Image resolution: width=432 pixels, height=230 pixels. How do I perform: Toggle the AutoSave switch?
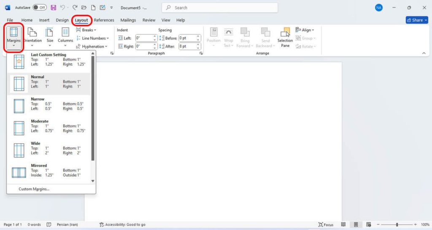40,8
